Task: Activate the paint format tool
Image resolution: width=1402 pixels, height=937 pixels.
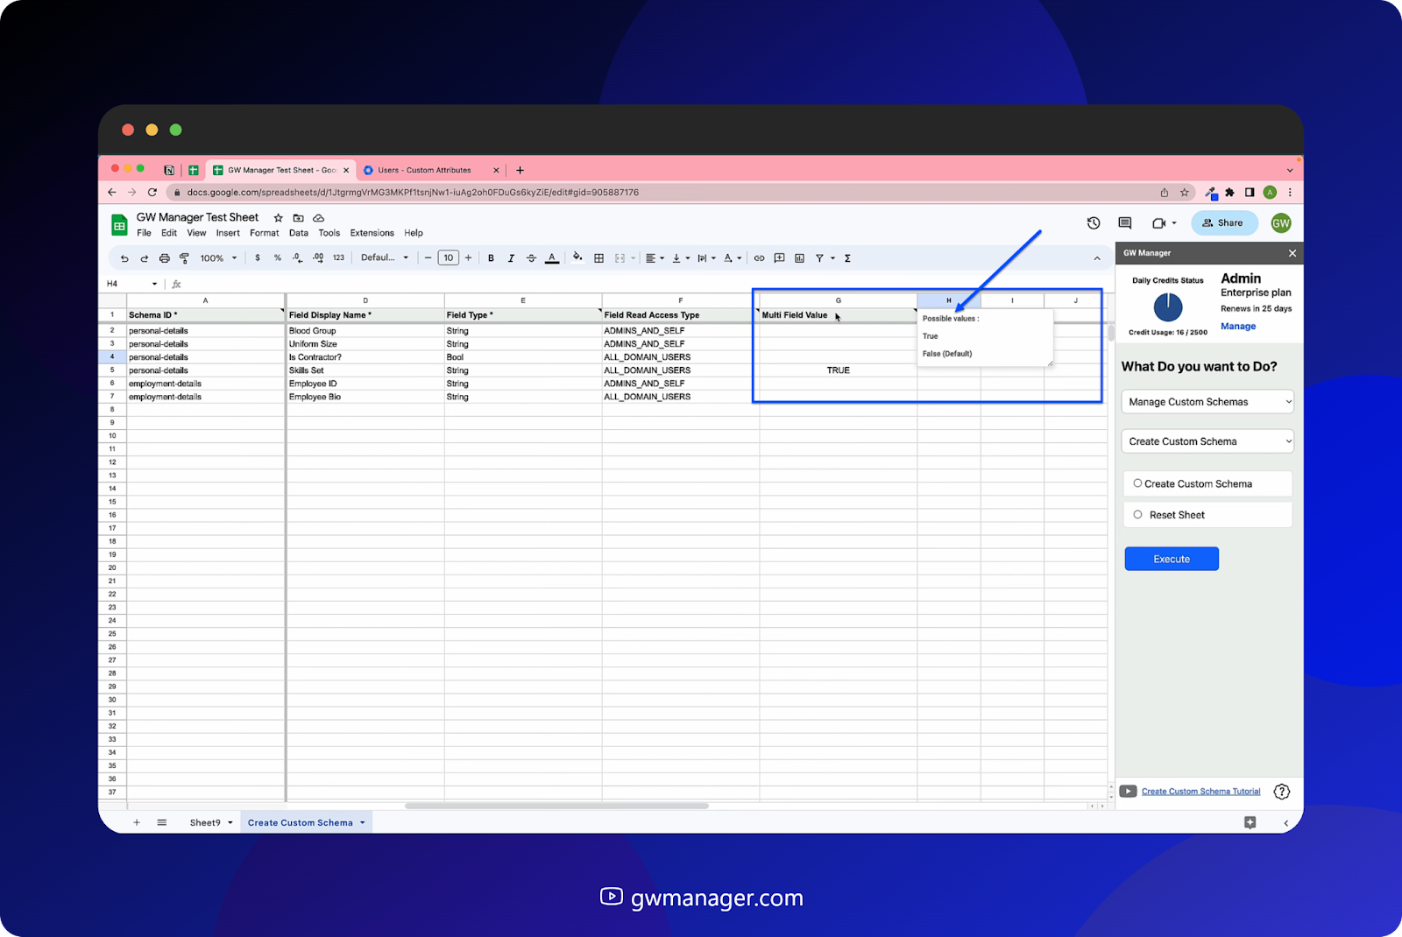Action: (184, 258)
